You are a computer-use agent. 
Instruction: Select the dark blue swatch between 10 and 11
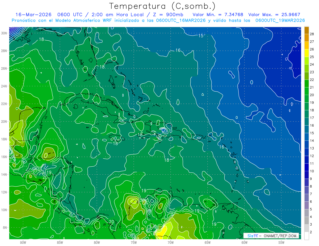pos(307,167)
